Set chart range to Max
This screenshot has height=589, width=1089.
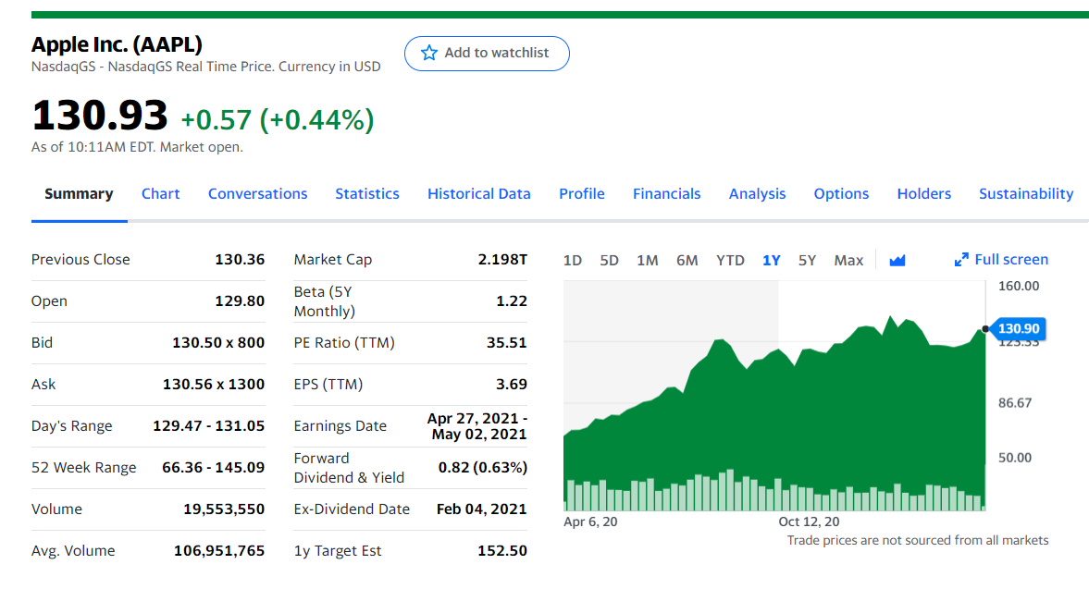(x=848, y=260)
